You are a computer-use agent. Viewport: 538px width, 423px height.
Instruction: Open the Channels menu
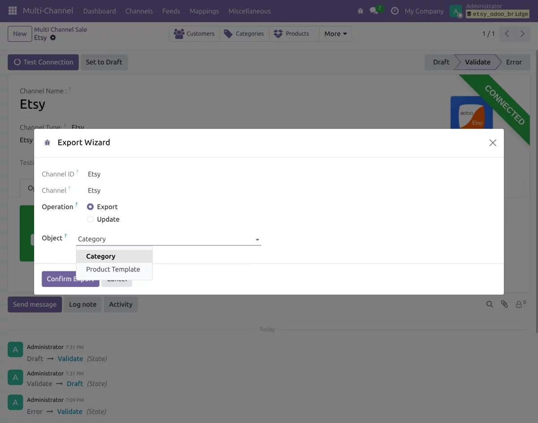click(139, 11)
